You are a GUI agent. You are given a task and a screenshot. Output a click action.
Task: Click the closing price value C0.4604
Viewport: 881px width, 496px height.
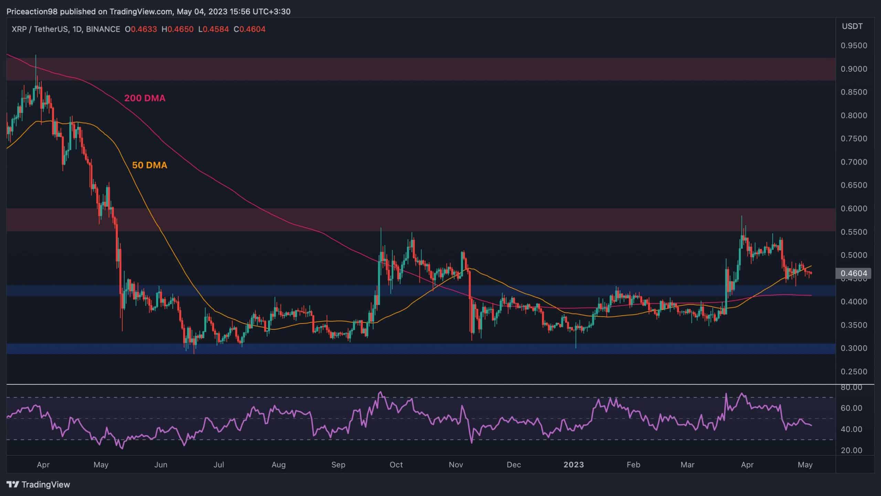[x=250, y=29]
